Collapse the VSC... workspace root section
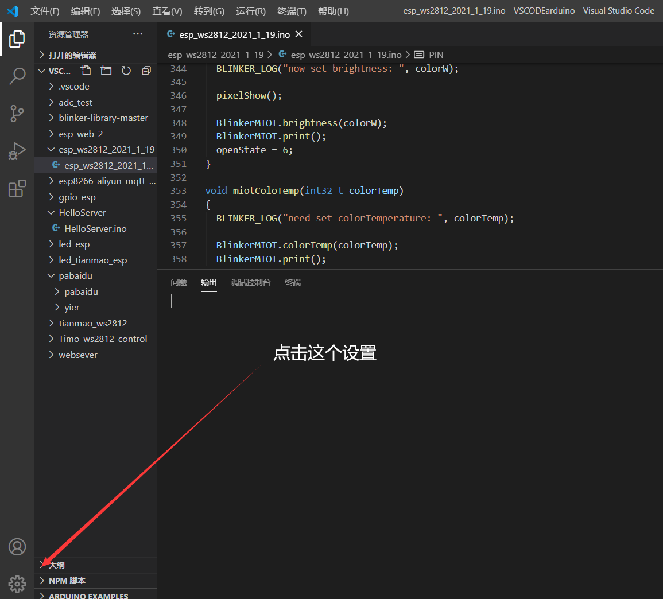 coord(55,71)
